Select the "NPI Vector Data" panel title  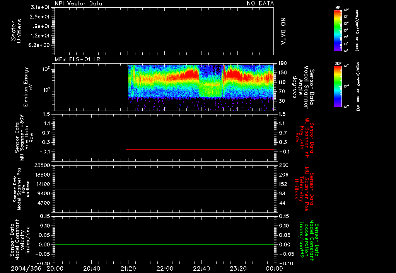pyautogui.click(x=79, y=3)
